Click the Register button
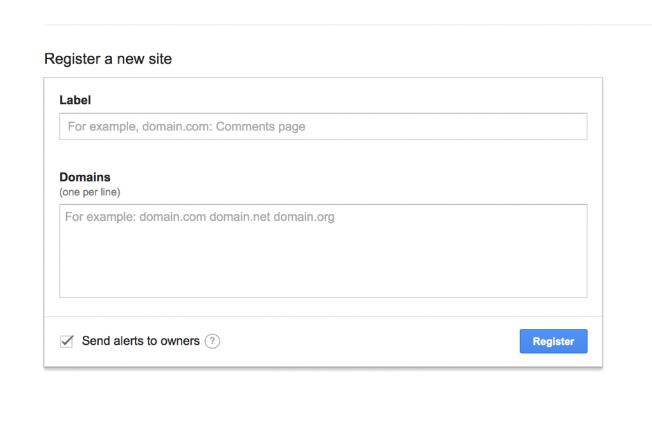 [x=553, y=342]
